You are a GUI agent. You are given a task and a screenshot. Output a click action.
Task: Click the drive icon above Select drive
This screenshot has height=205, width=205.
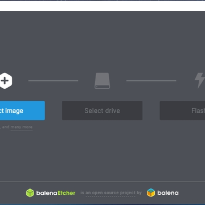pos(102,81)
